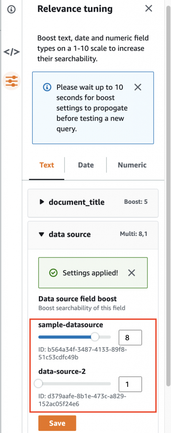Image resolution: width=171 pixels, height=433 pixels.
Task: Select the relevance tuning sliders icon
Action: 11,81
